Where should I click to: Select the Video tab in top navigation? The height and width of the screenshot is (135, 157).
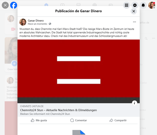click(62, 5)
